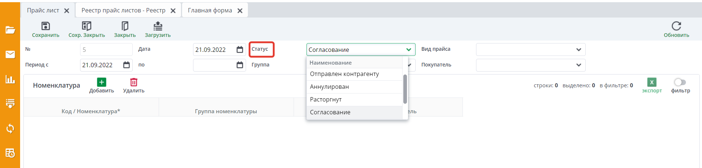
Task: Click the Загрузить upload icon
Action: pyautogui.click(x=158, y=26)
